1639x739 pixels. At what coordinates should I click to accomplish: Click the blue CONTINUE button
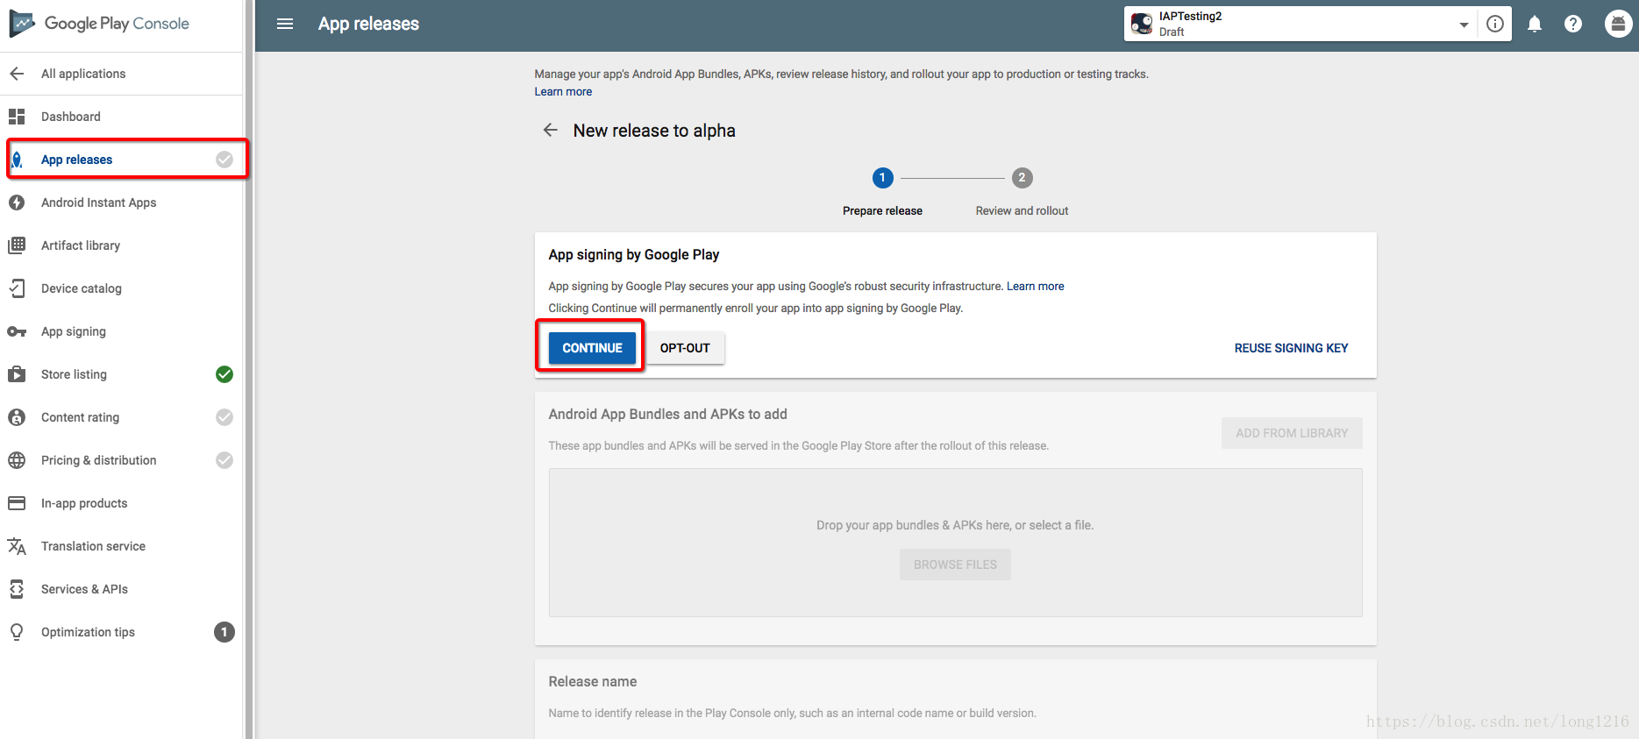point(592,348)
